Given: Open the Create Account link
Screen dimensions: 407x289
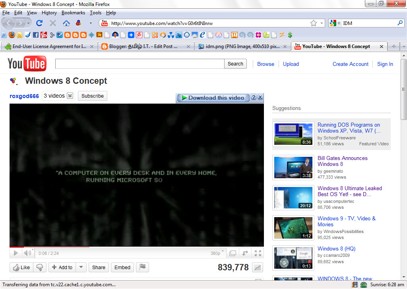Looking at the screenshot, I should [351, 64].
